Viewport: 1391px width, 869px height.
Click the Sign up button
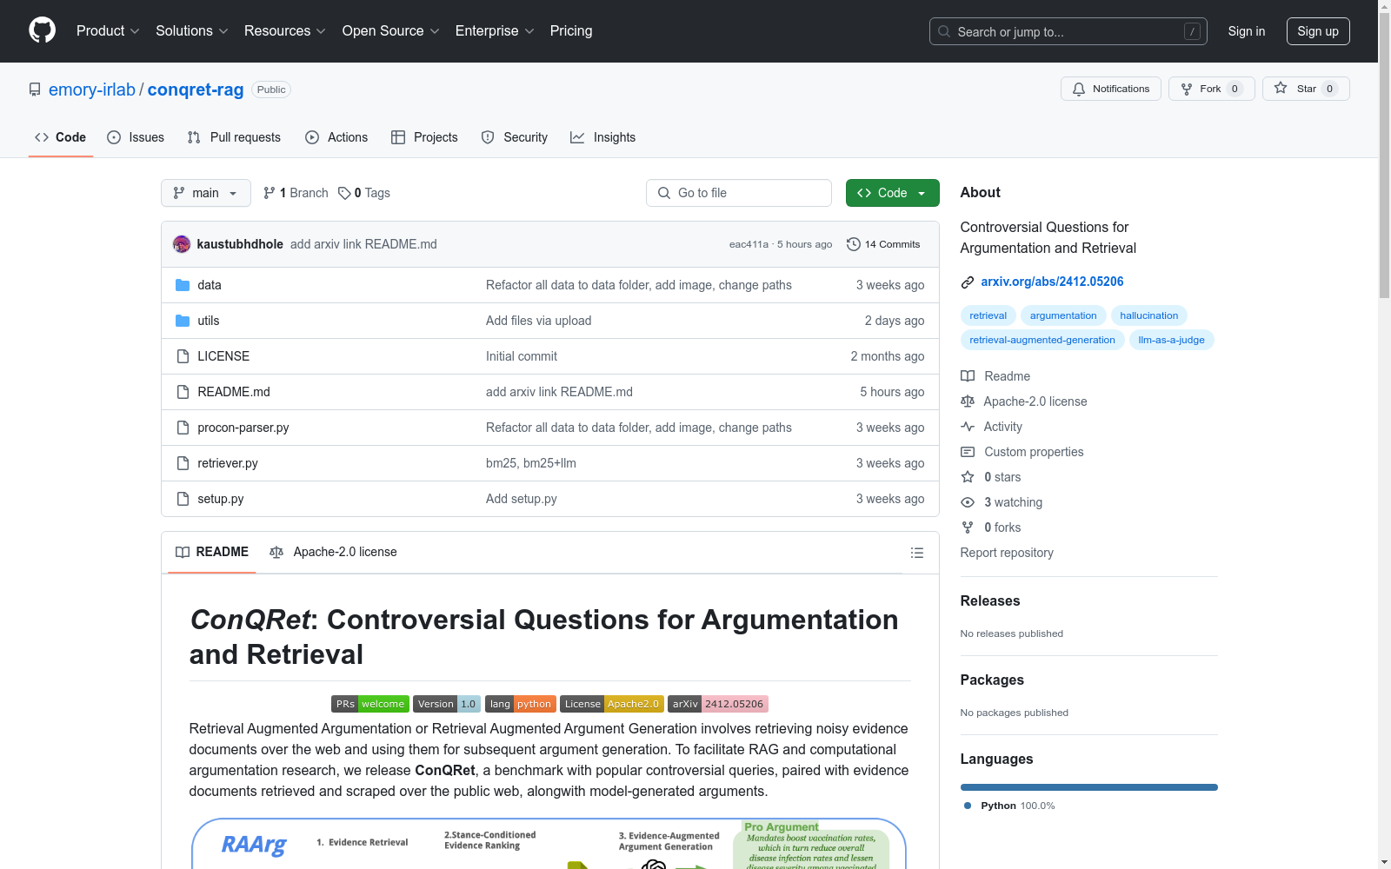point(1318,31)
